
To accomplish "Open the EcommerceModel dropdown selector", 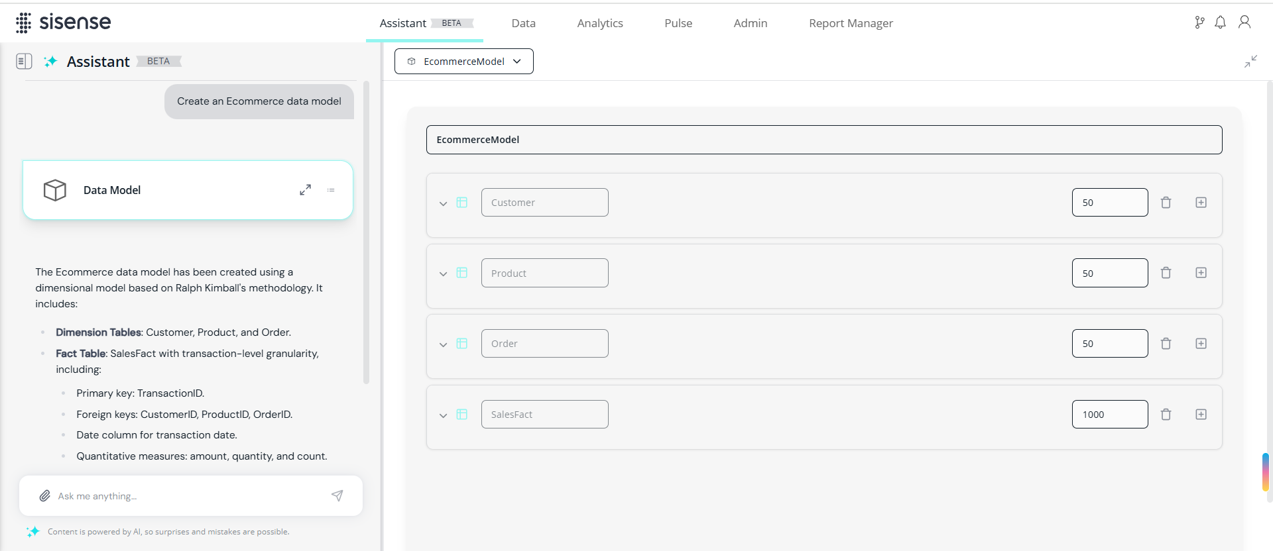I will click(x=463, y=62).
